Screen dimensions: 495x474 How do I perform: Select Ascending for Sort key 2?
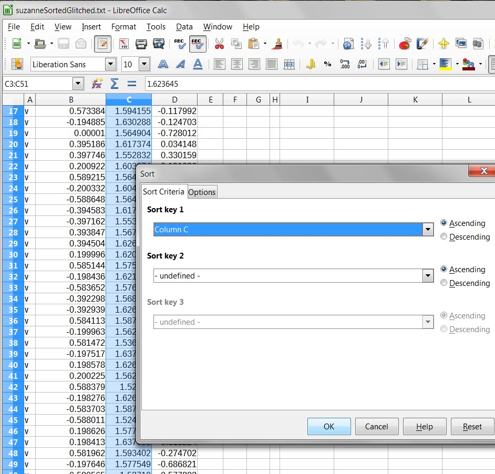pyautogui.click(x=444, y=269)
